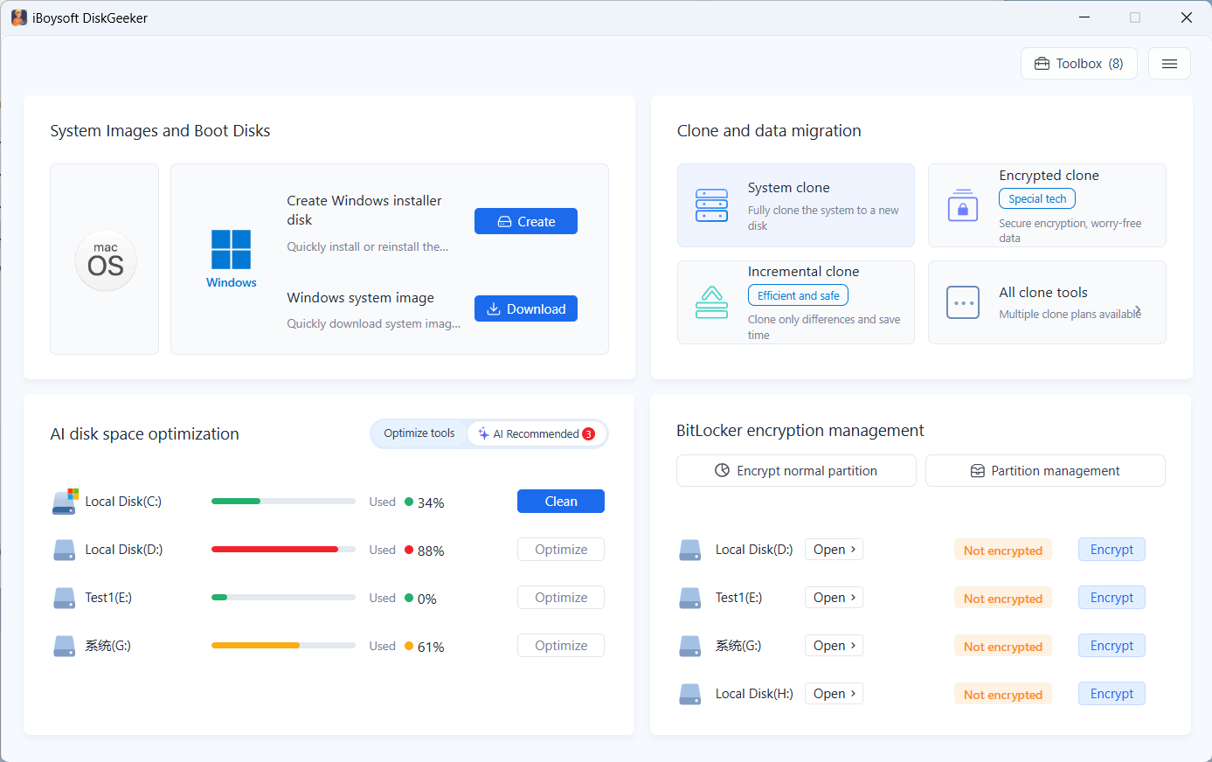Click the Local Disk(C:) usage bar
The width and height of the screenshot is (1212, 762).
(x=283, y=502)
